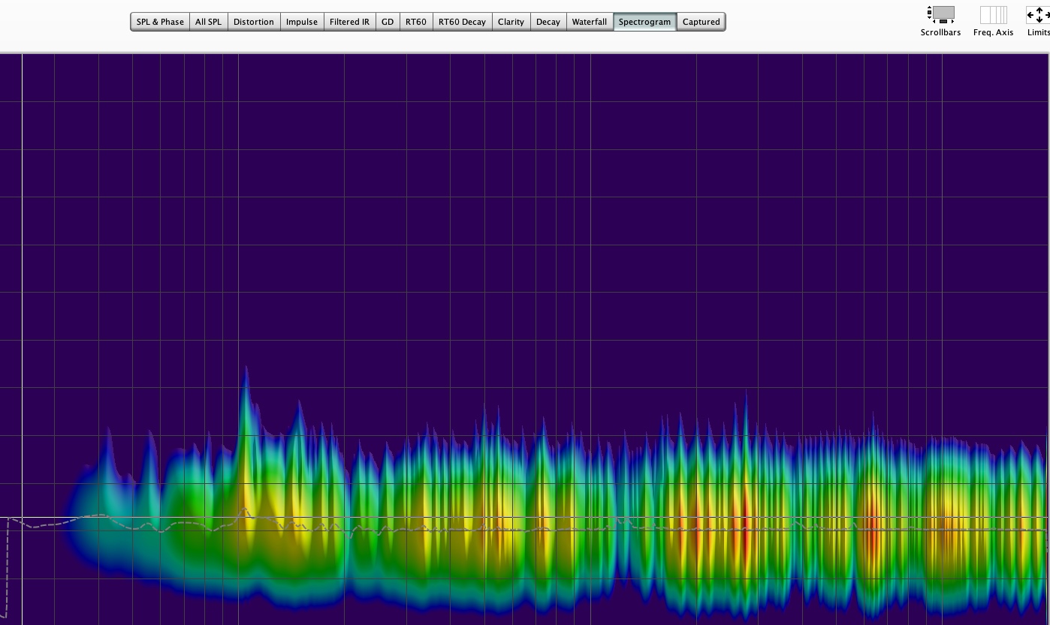The width and height of the screenshot is (1050, 625).
Task: Open the graph Limits control
Action: coord(1039,15)
